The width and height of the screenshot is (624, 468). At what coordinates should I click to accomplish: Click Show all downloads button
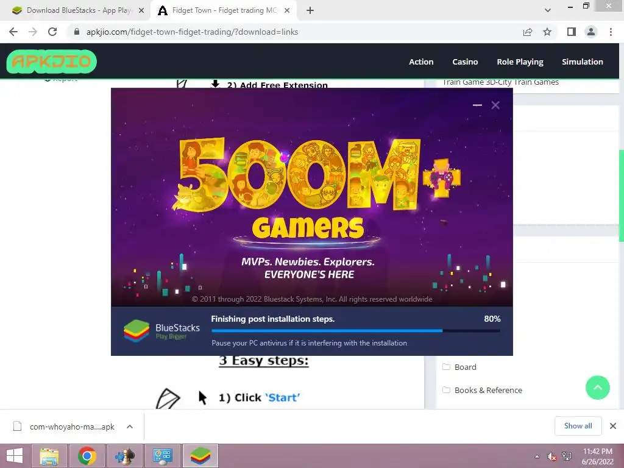coord(578,426)
